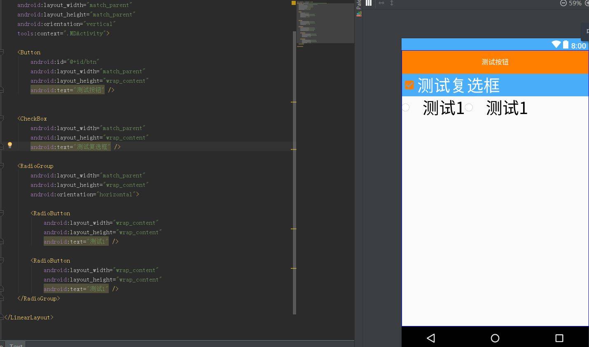Screen dimensions: 589x347
Task: Collapse the CheckBox tag with its gutter fold marker
Action: [x=2, y=119]
